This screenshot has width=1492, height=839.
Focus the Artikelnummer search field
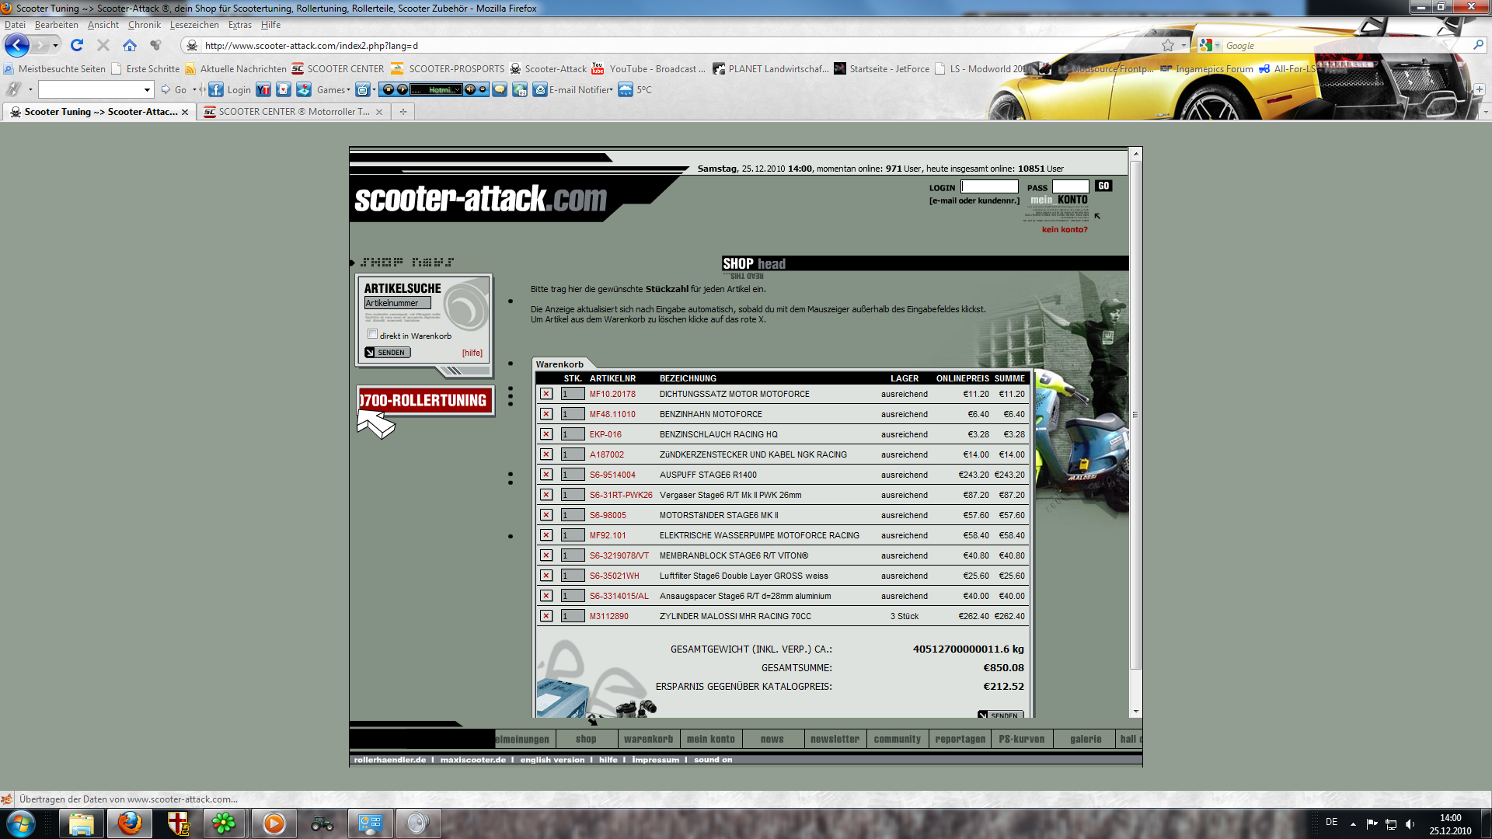pos(397,303)
